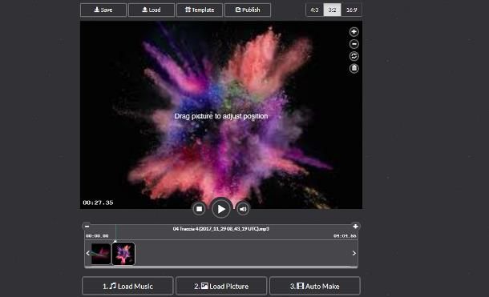
Task: Shrink timeline with the minus icon
Action: pos(87,227)
